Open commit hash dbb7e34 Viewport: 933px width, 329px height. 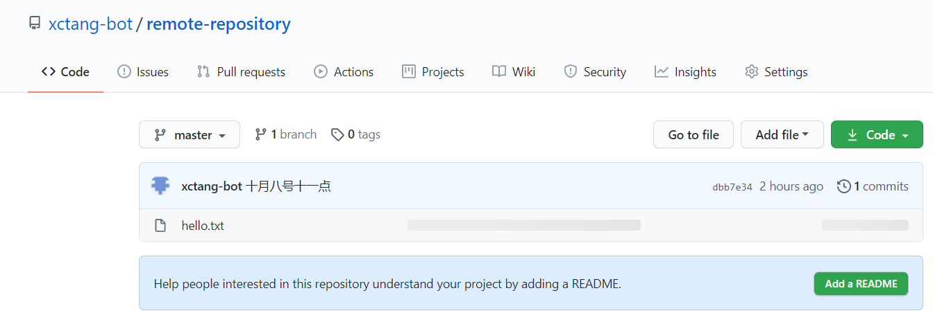[732, 187]
